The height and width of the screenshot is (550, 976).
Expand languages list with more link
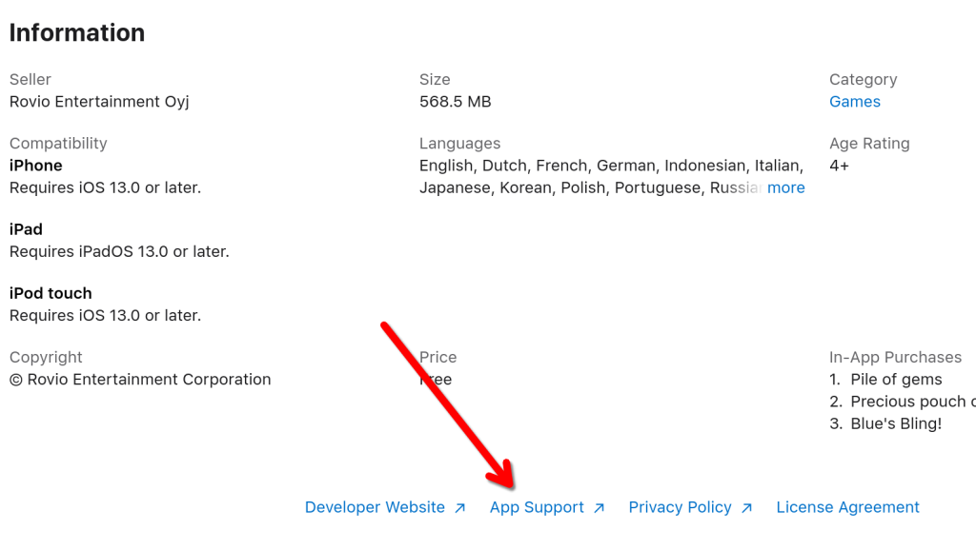click(785, 187)
